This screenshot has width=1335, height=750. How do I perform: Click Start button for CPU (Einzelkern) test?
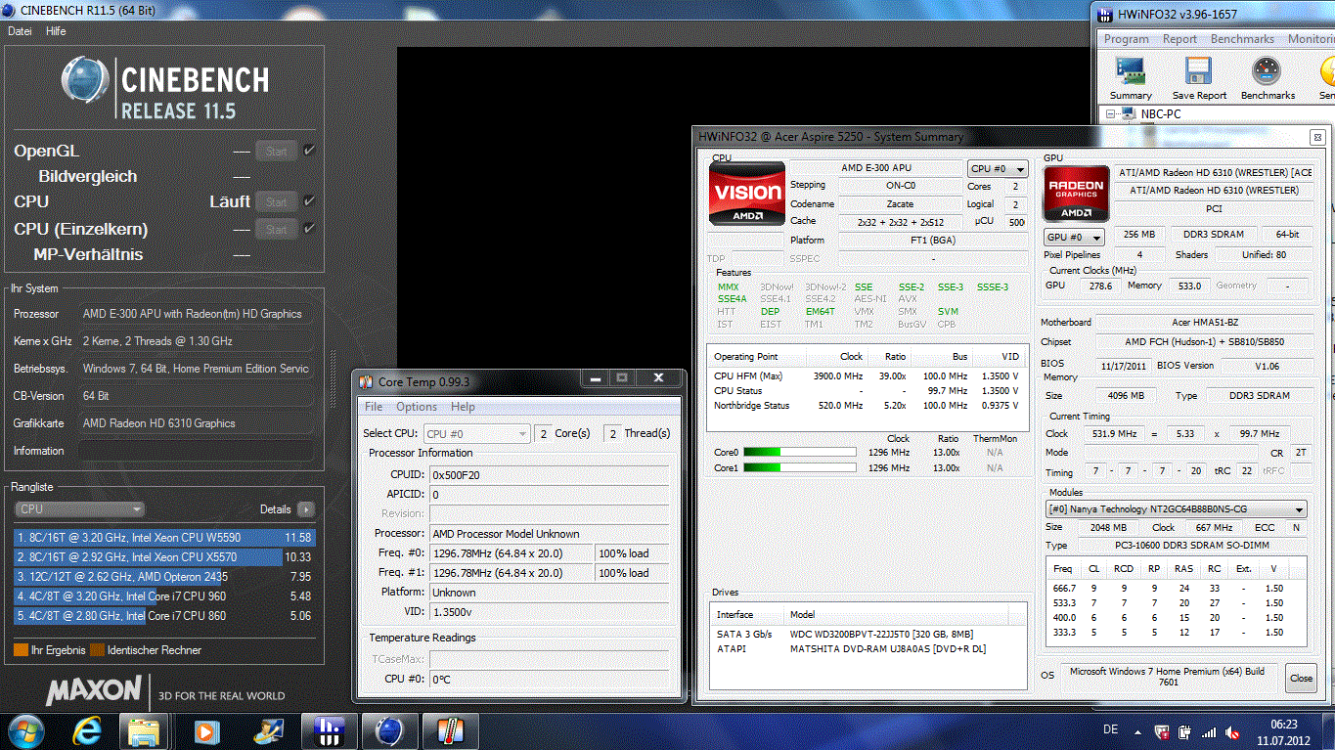[x=277, y=229]
